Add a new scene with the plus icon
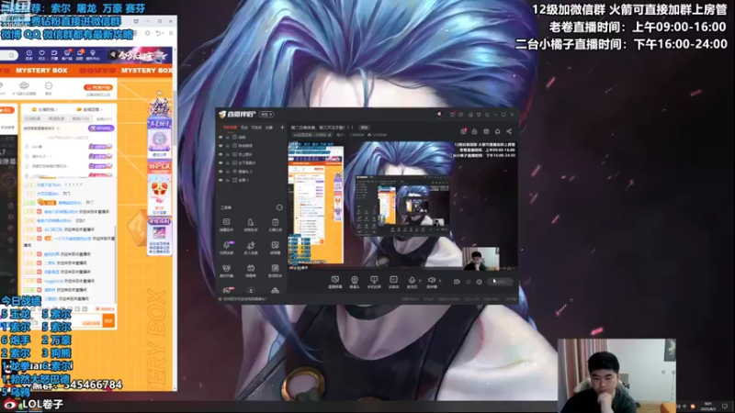735x413 pixels. 282,128
